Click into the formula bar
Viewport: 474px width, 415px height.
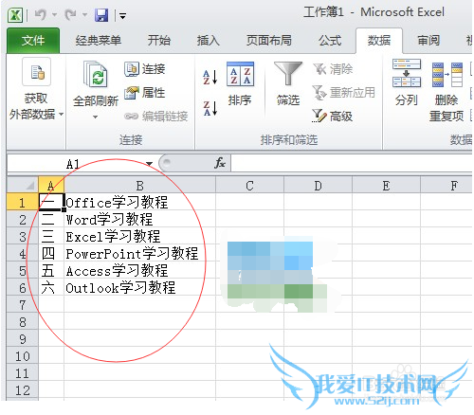[x=352, y=163]
